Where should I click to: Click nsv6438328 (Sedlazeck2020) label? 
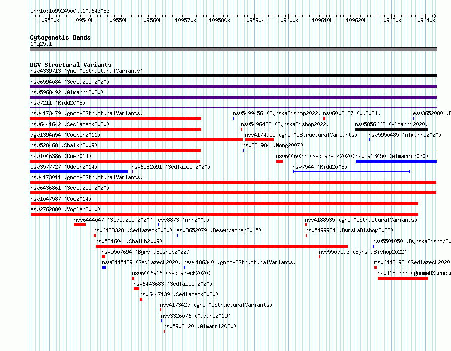coord(133,230)
